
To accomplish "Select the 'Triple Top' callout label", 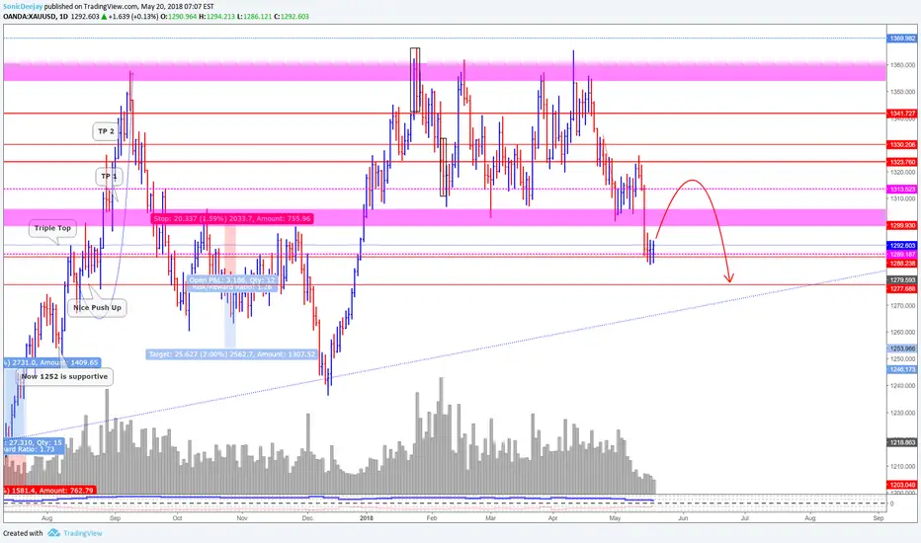I will (52, 228).
